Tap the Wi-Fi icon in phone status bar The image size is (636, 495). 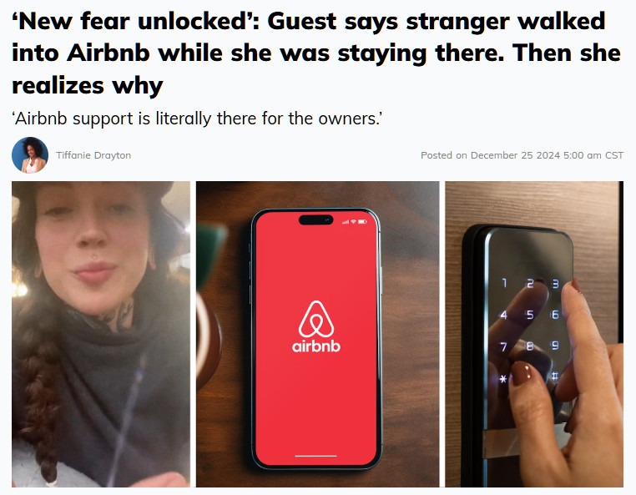coord(353,221)
